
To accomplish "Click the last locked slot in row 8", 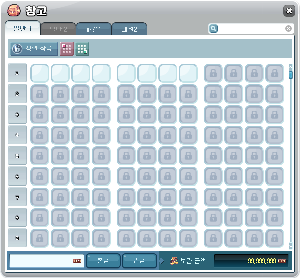I will point(275,218).
